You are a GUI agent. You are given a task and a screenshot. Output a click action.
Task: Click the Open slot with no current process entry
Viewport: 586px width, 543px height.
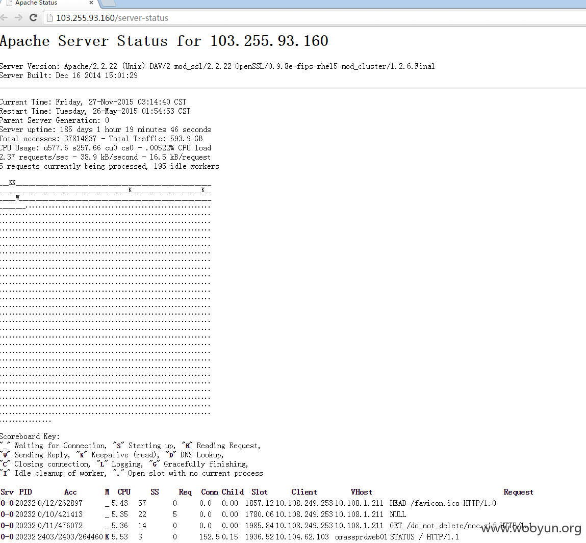[188, 474]
